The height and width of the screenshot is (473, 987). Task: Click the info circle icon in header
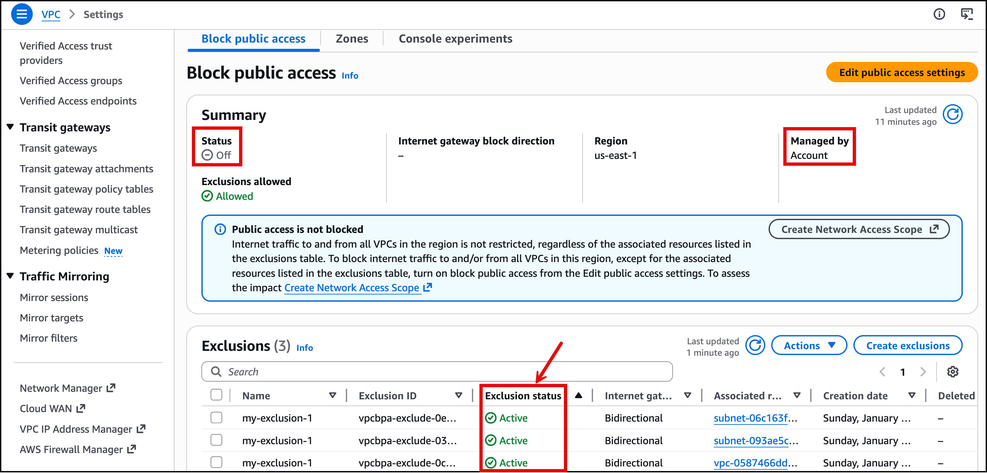coord(939,14)
